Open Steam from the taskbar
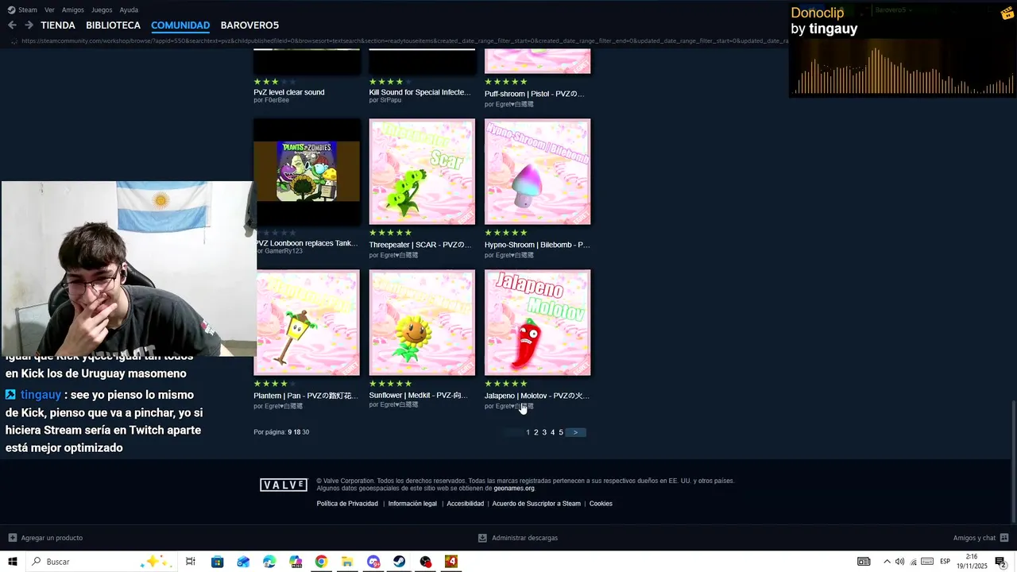This screenshot has width=1017, height=572. (400, 562)
